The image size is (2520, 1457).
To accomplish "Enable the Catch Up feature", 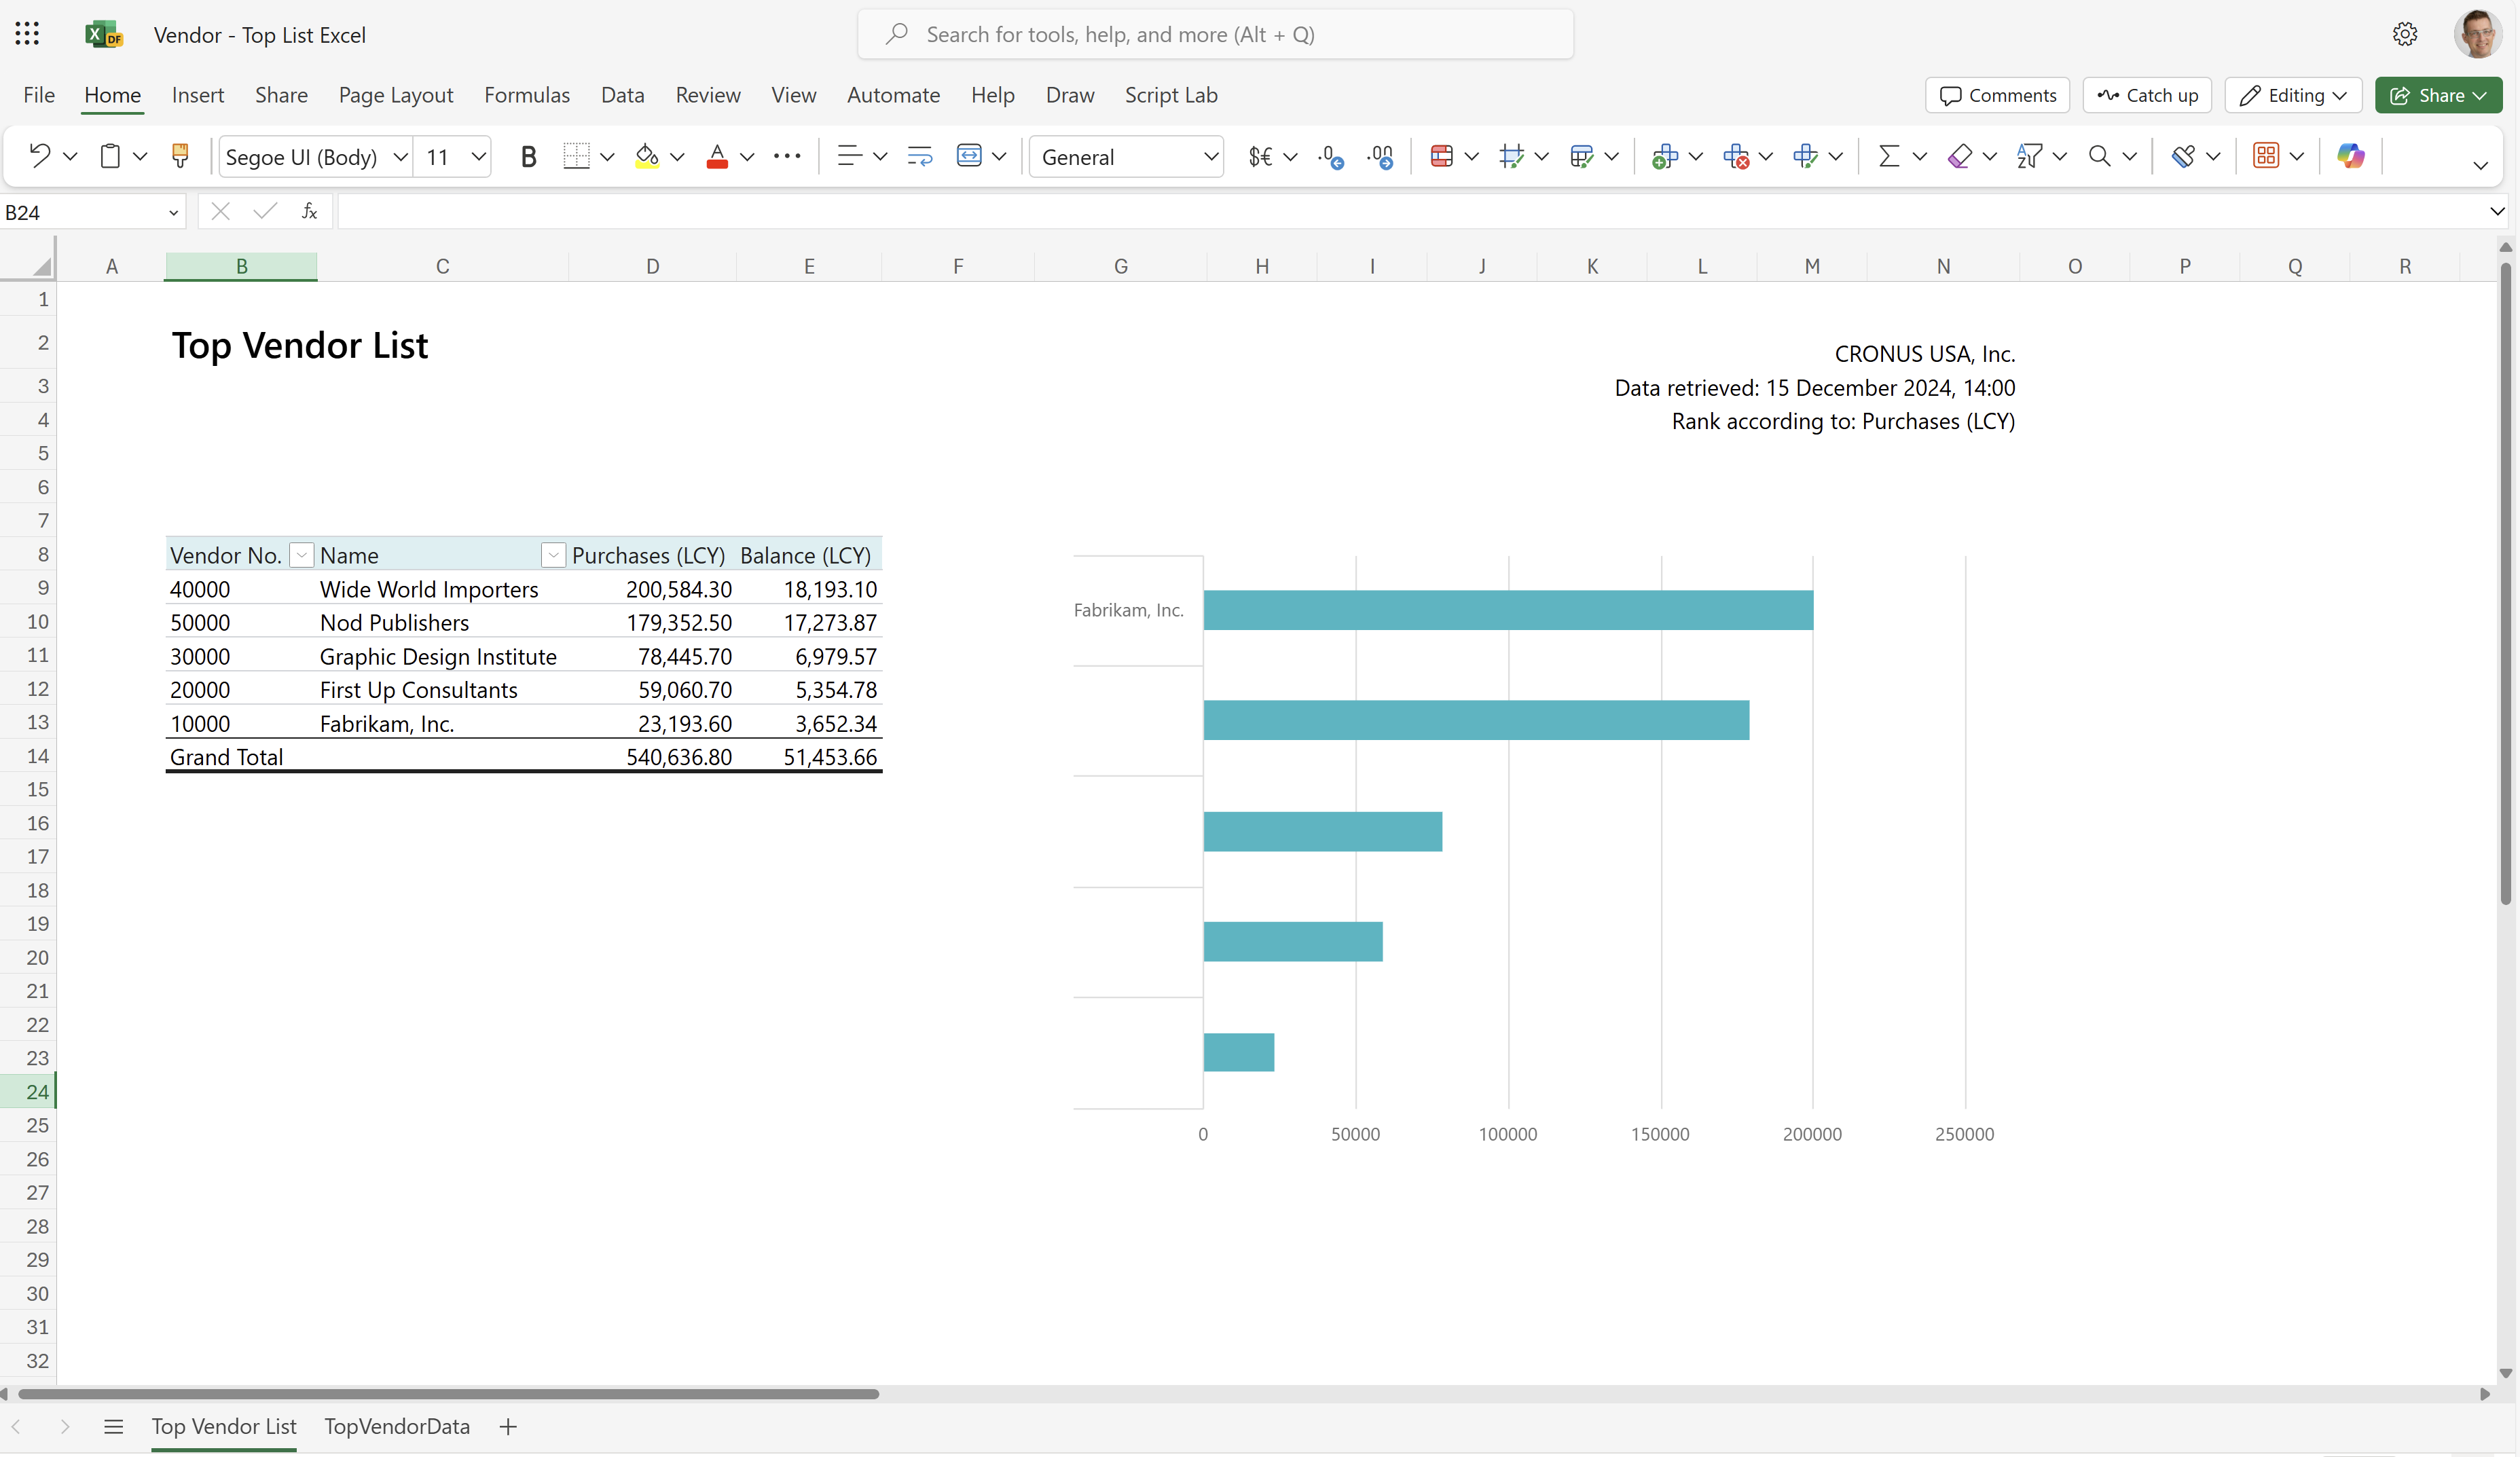I will click(x=2147, y=94).
